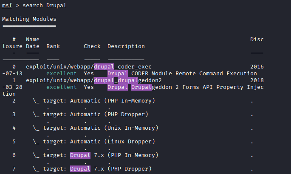Screen dimensions: 291x174
Task: Click the 'search Drupal' command text
Action: pos(44,6)
